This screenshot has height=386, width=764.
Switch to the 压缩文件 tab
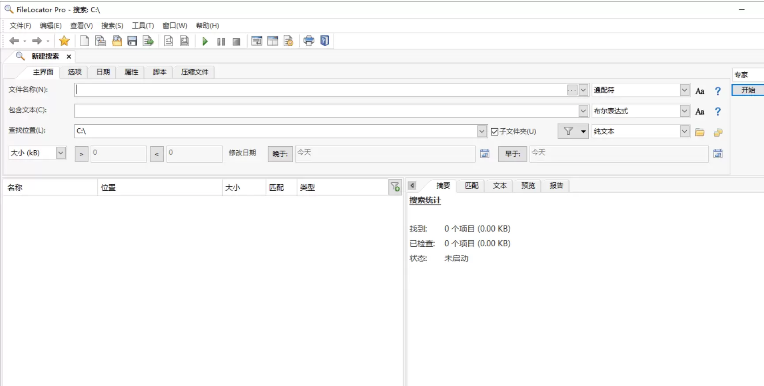pos(195,72)
